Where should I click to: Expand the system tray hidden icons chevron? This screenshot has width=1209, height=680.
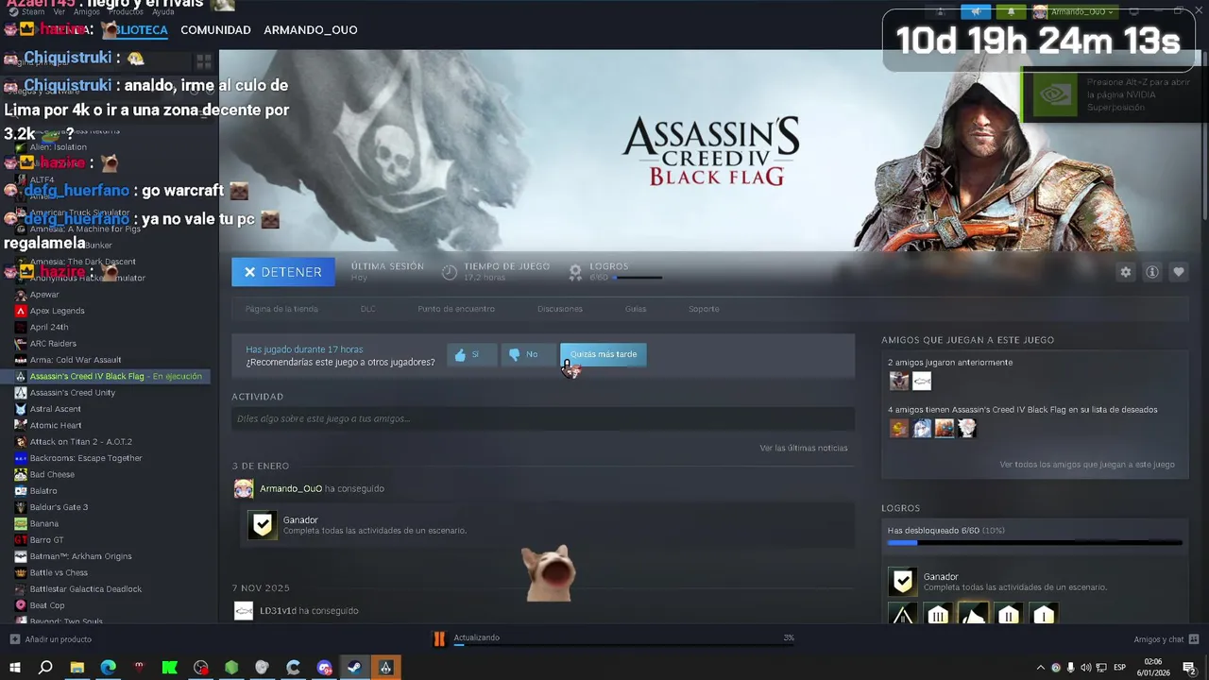1041,668
